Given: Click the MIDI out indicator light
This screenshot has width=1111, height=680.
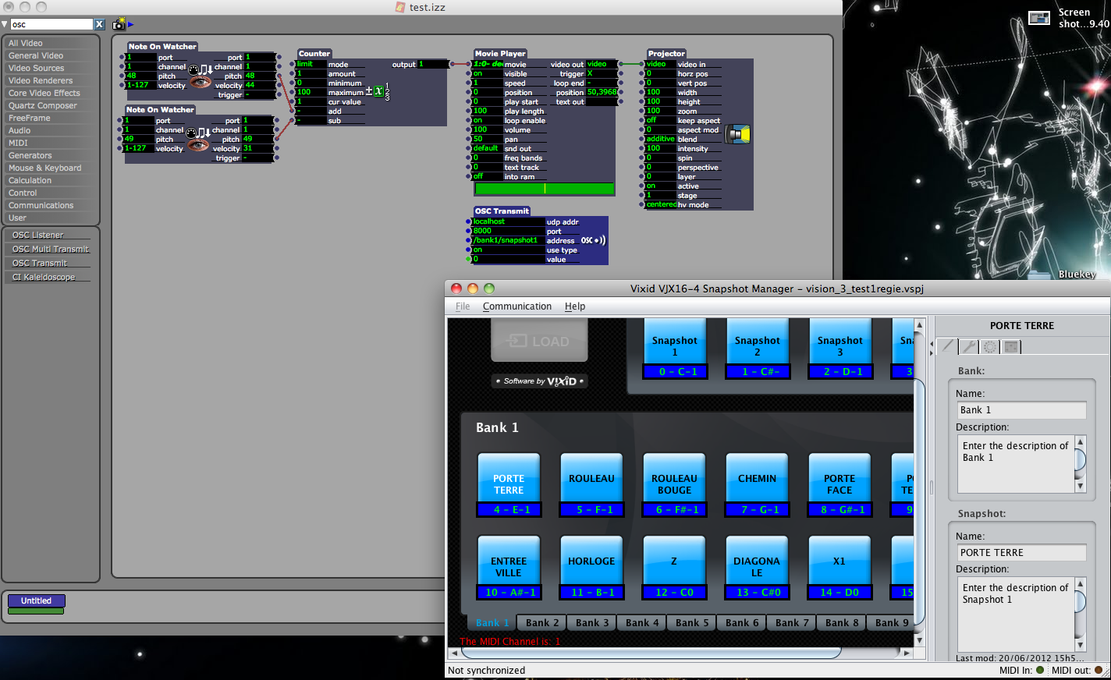Looking at the screenshot, I should [x=1099, y=670].
